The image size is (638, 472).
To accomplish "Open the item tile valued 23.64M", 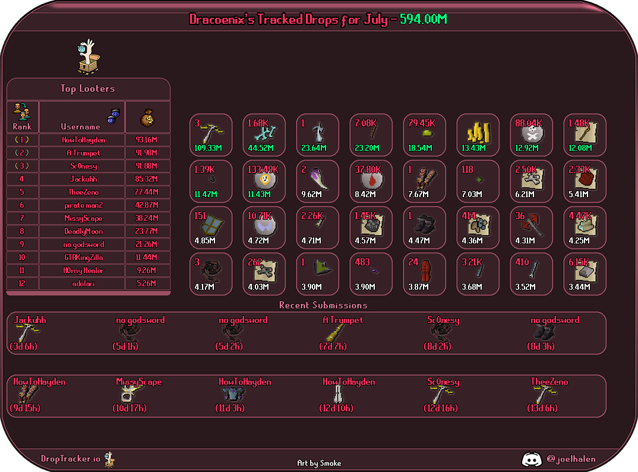I will pos(317,135).
